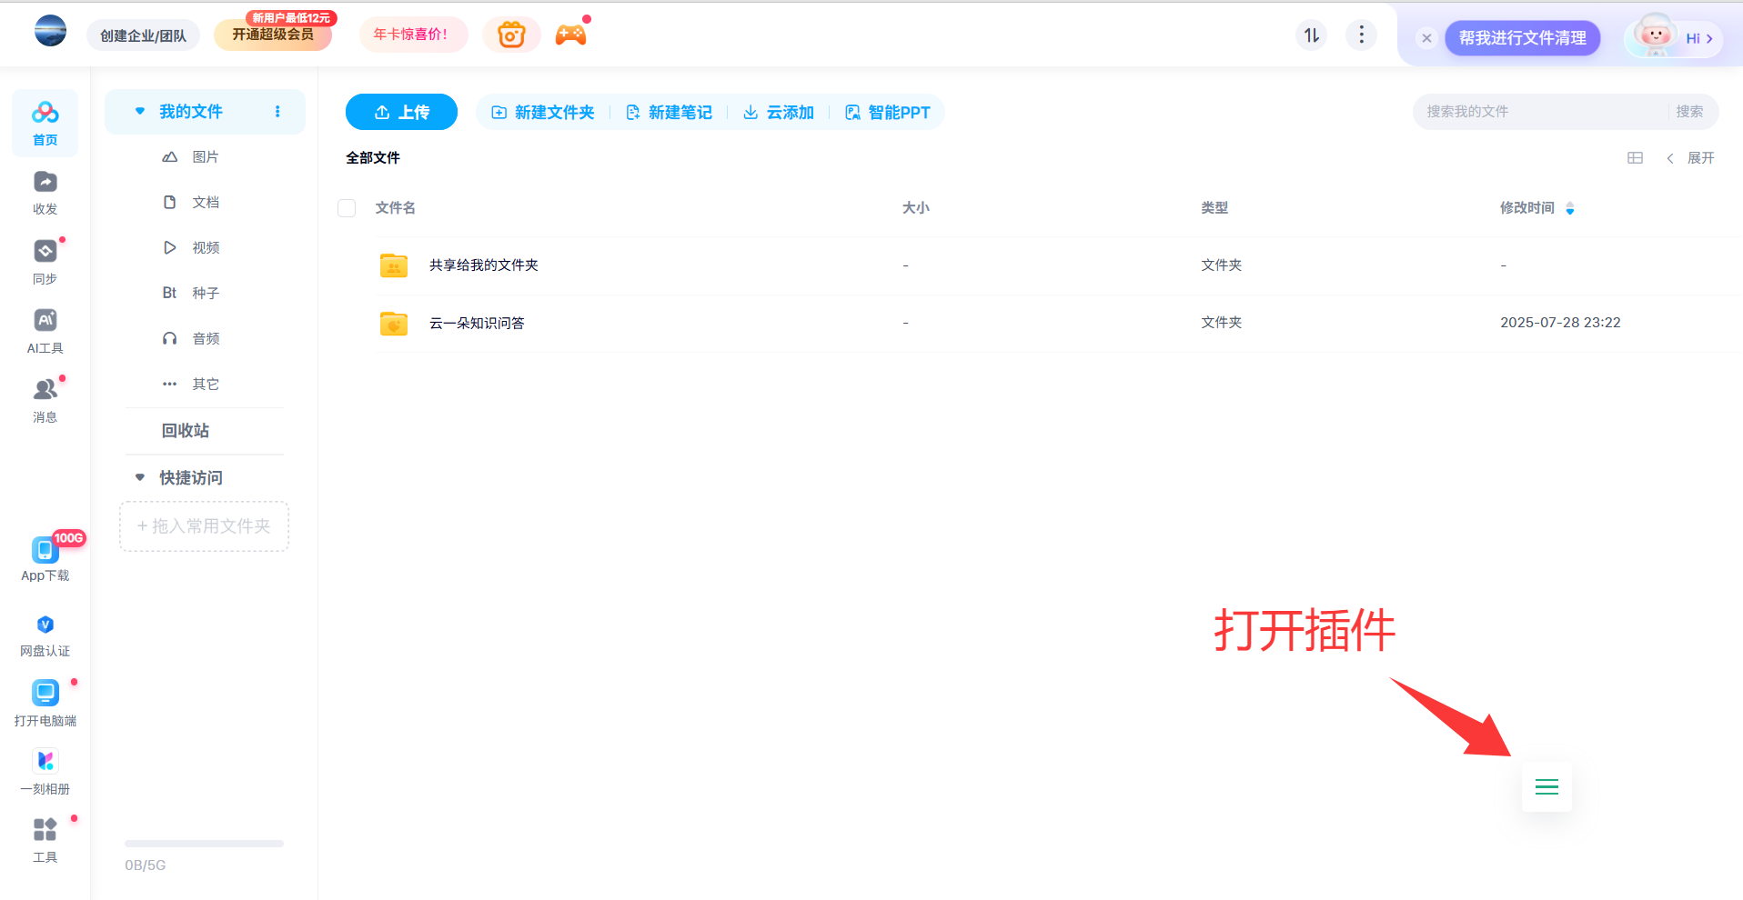1743x900 pixels.
Task: Click the game controller icon
Action: pos(570,35)
